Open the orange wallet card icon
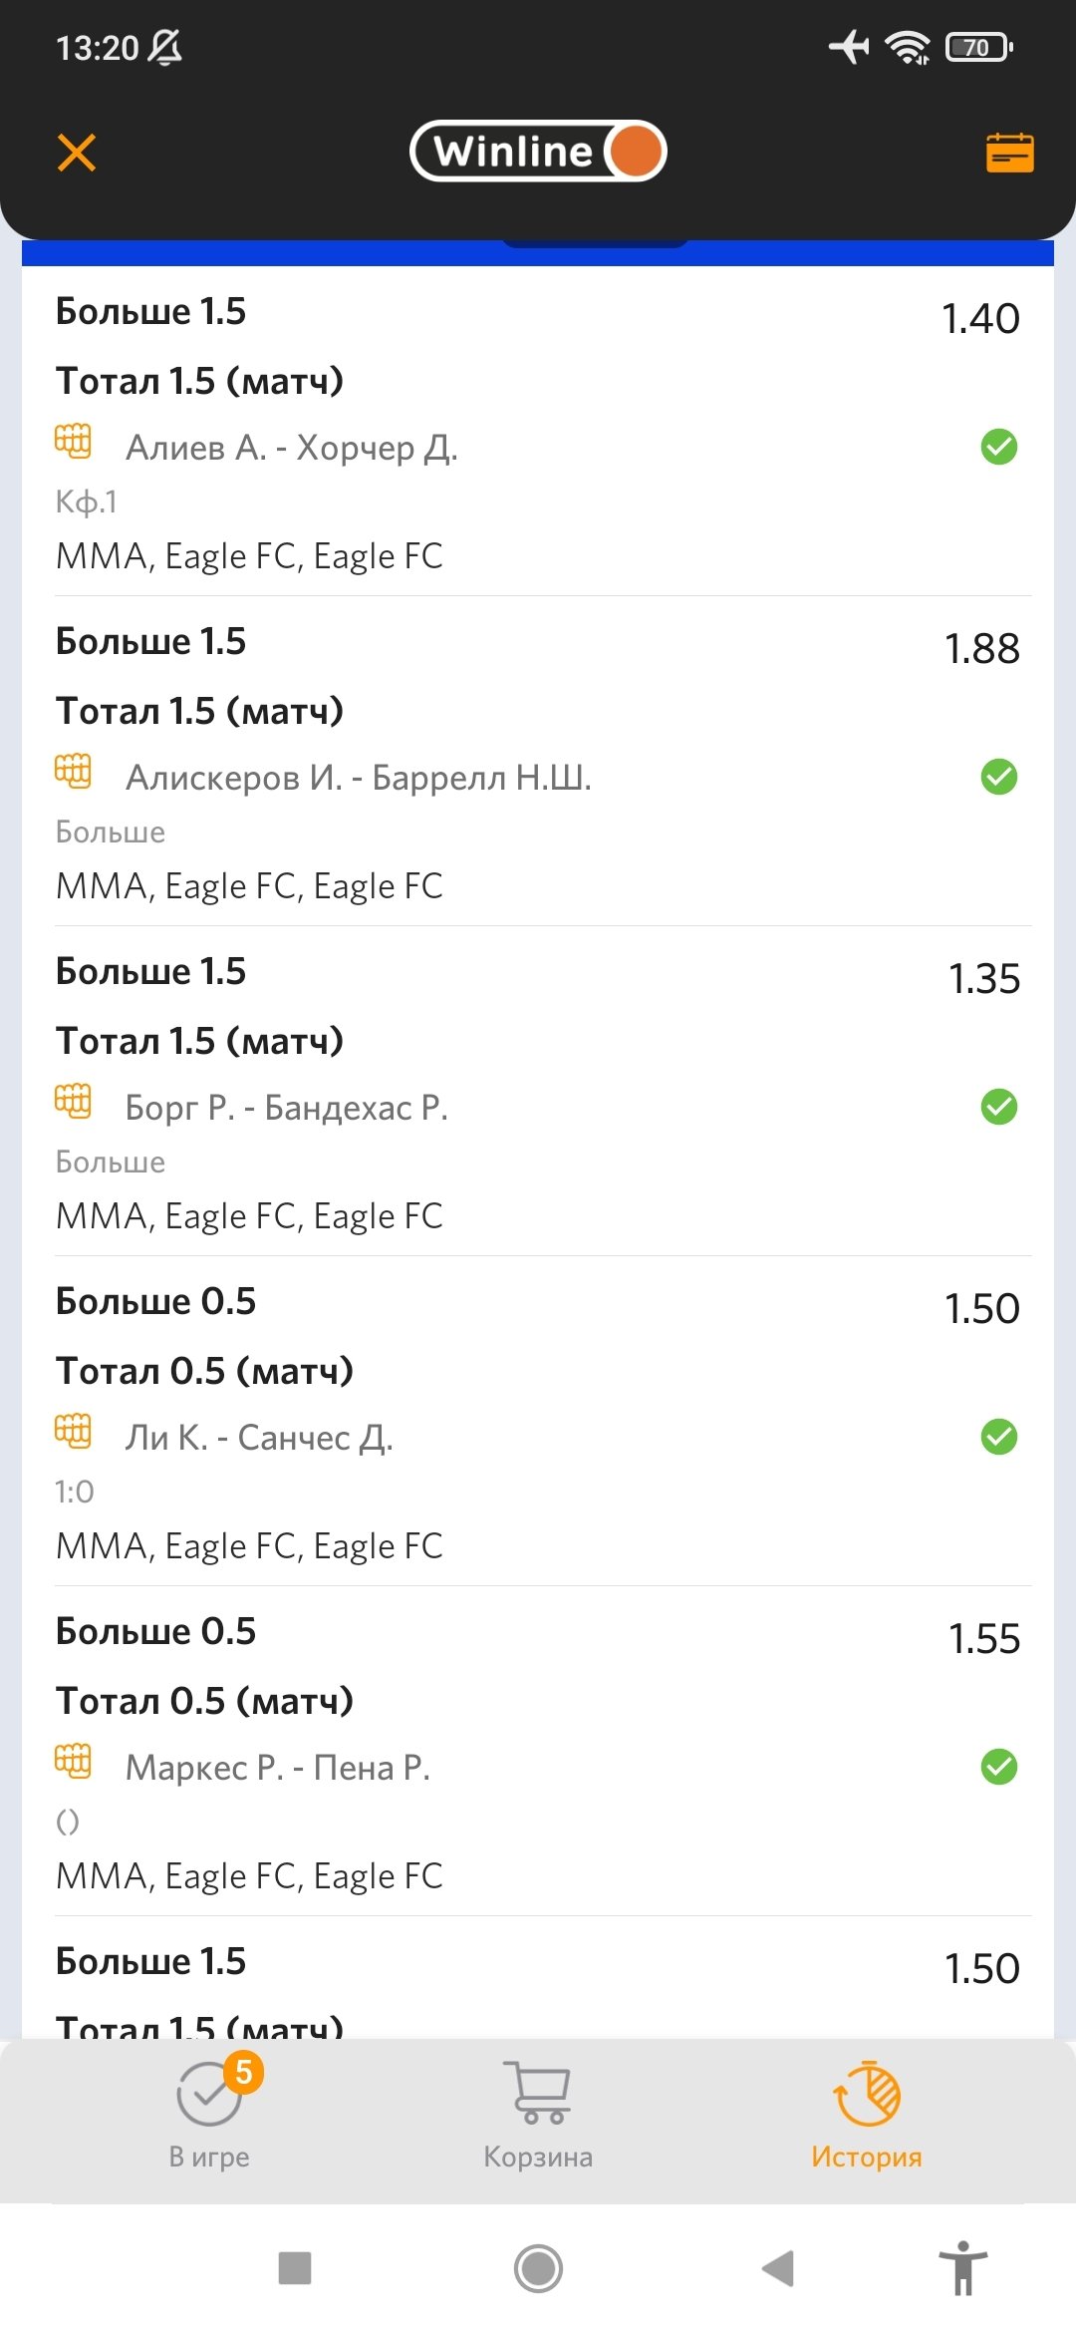This screenshot has width=1076, height=2333. click(x=1009, y=153)
